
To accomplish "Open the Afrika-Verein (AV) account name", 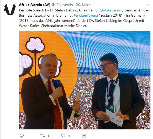I will 34,5.
